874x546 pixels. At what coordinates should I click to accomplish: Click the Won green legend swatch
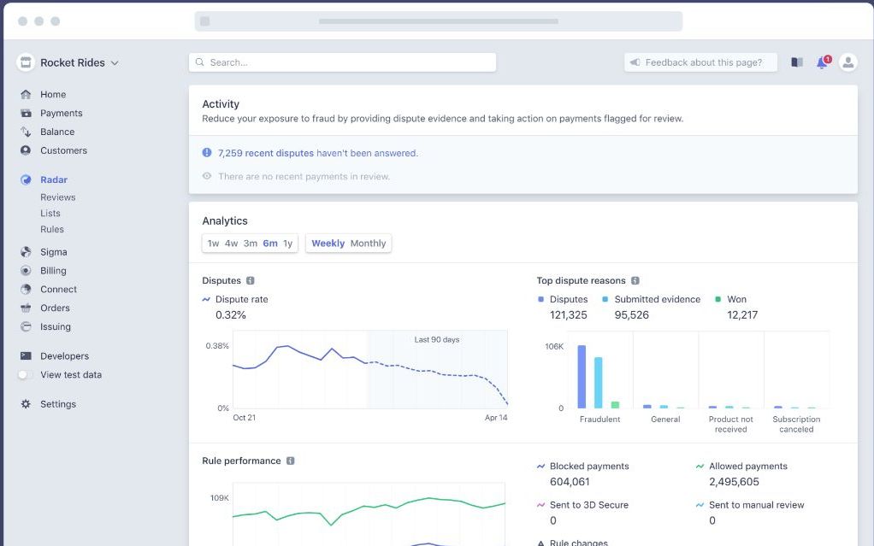point(718,299)
